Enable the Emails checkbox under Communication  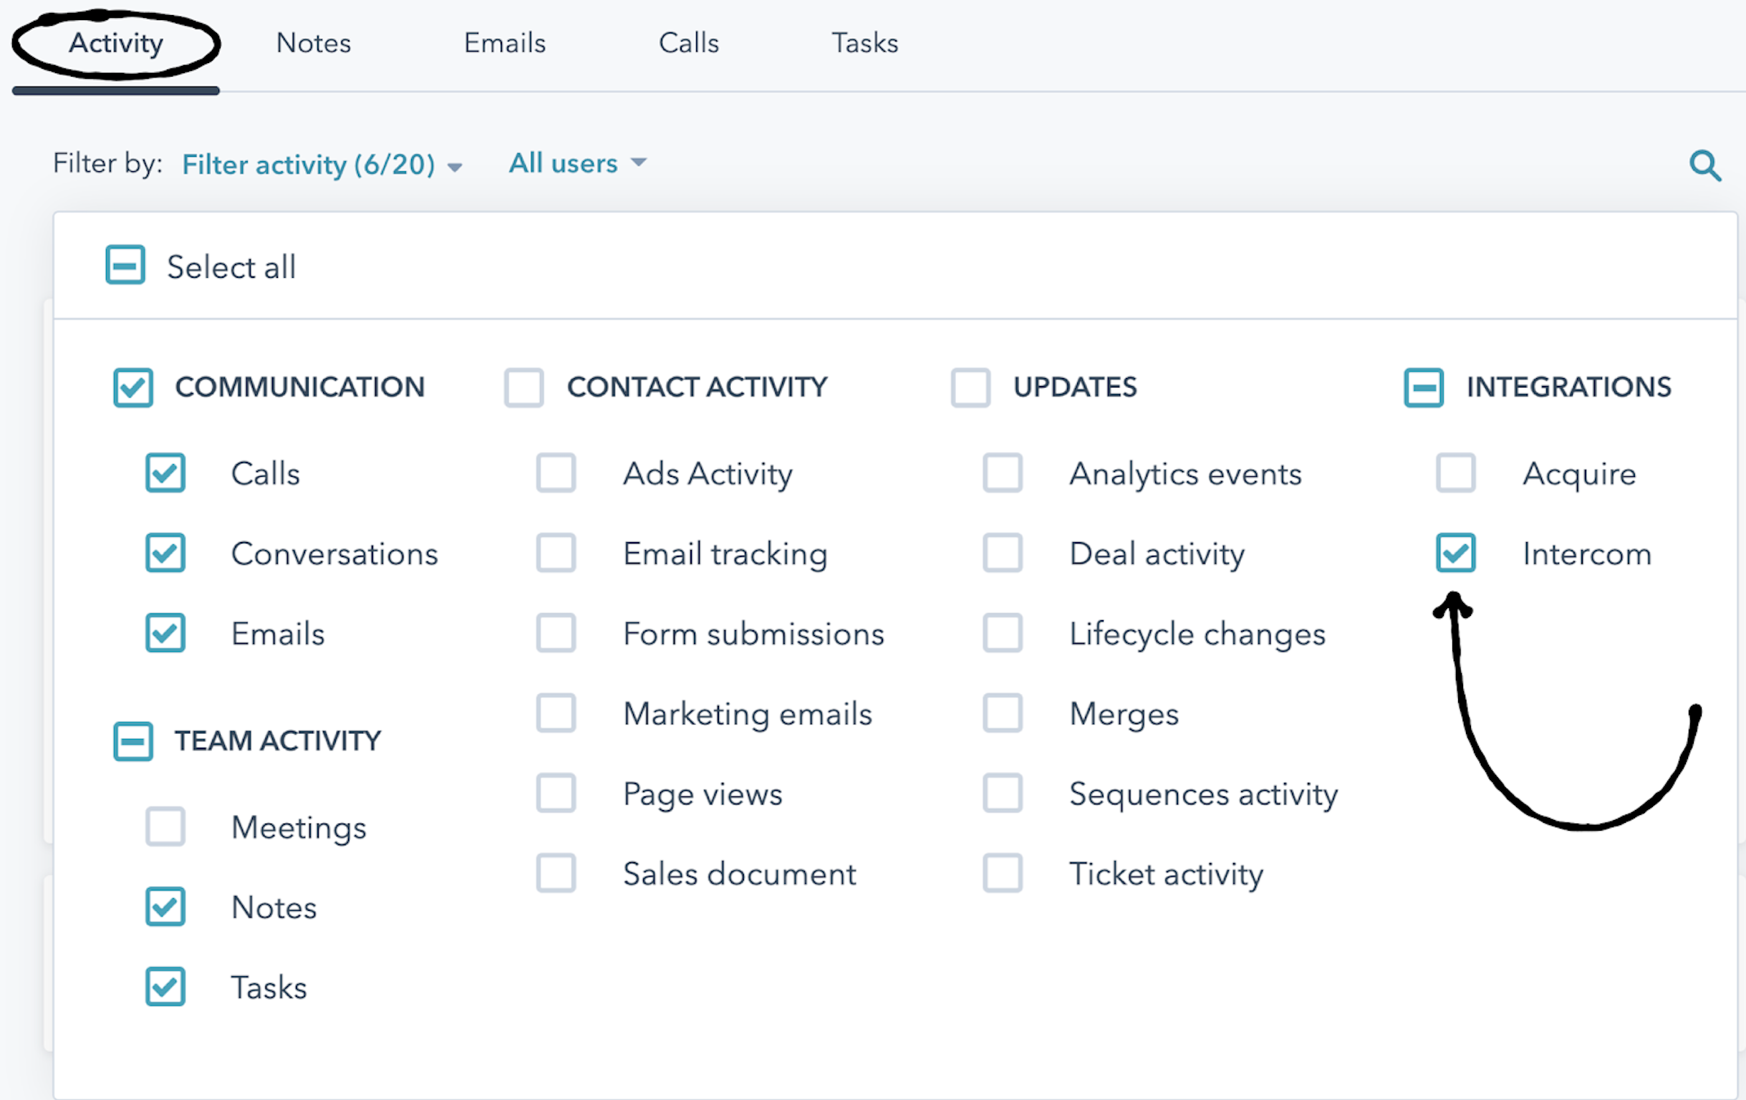pos(162,631)
